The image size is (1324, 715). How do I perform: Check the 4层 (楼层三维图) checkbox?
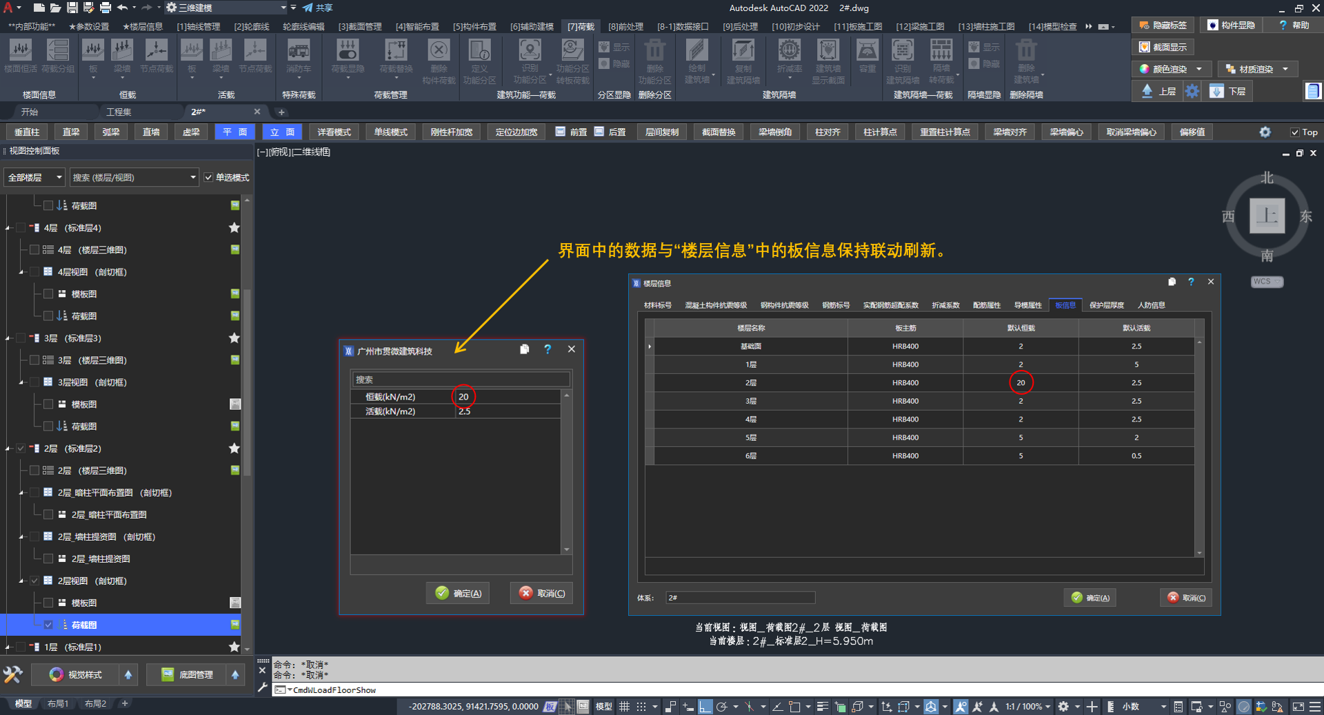coord(34,250)
